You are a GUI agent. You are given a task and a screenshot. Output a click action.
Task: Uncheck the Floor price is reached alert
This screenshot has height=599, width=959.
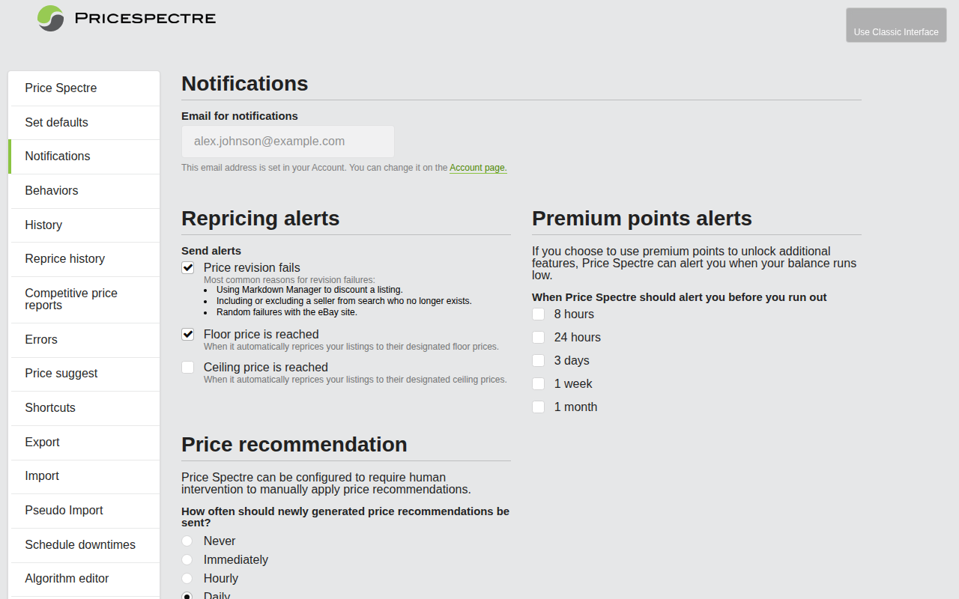click(187, 334)
